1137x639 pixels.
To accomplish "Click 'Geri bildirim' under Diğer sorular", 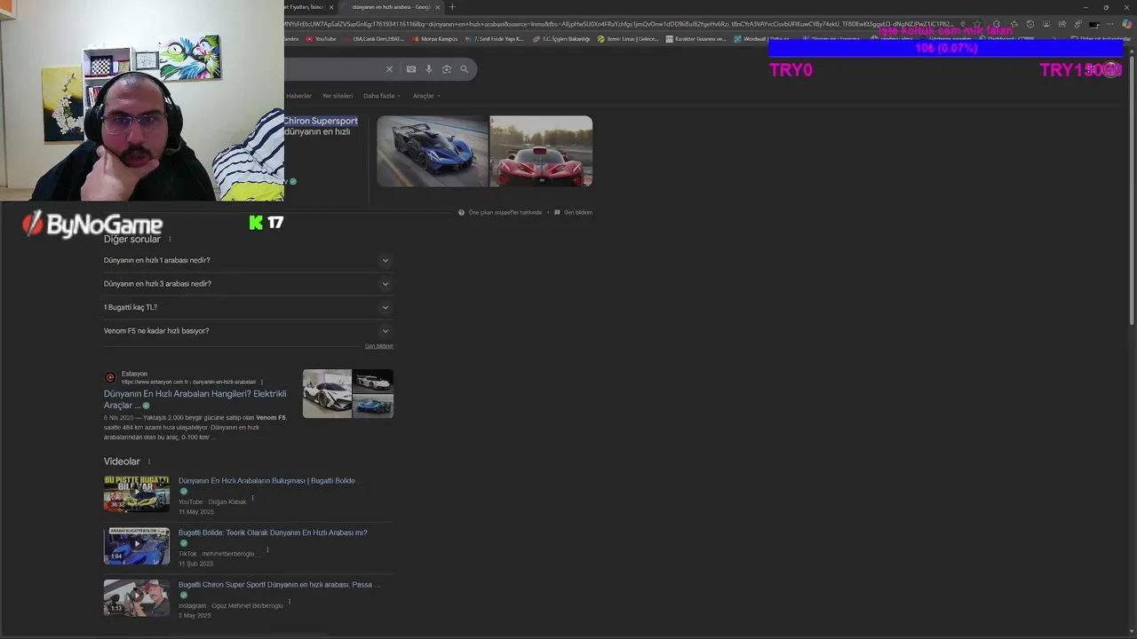I will point(379,346).
